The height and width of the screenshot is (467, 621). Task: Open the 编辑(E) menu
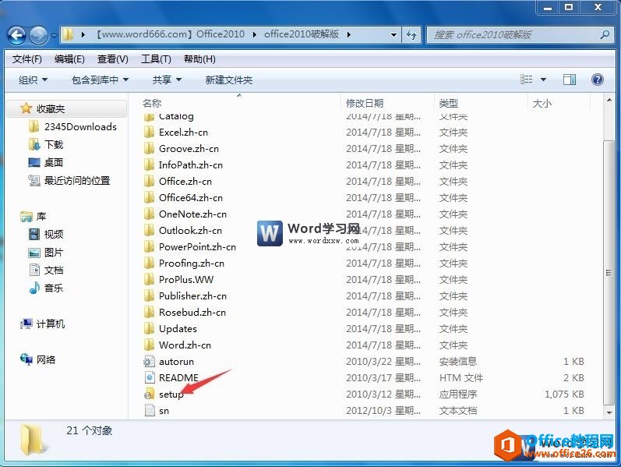[x=69, y=59]
